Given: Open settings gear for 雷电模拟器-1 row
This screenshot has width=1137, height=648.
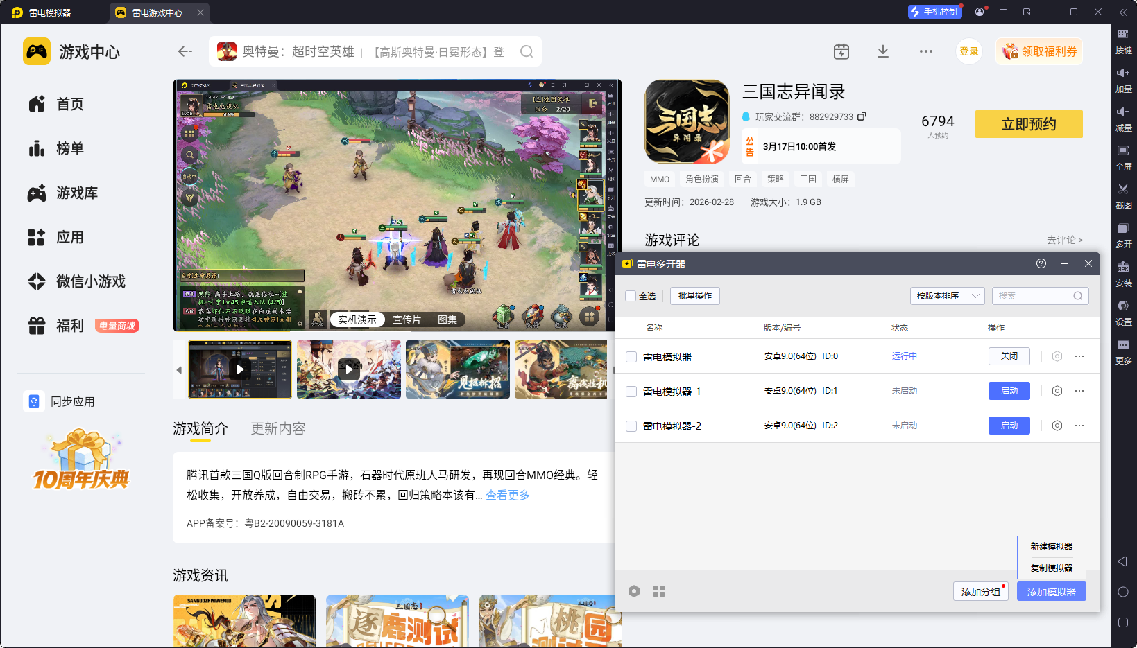Looking at the screenshot, I should [x=1057, y=391].
